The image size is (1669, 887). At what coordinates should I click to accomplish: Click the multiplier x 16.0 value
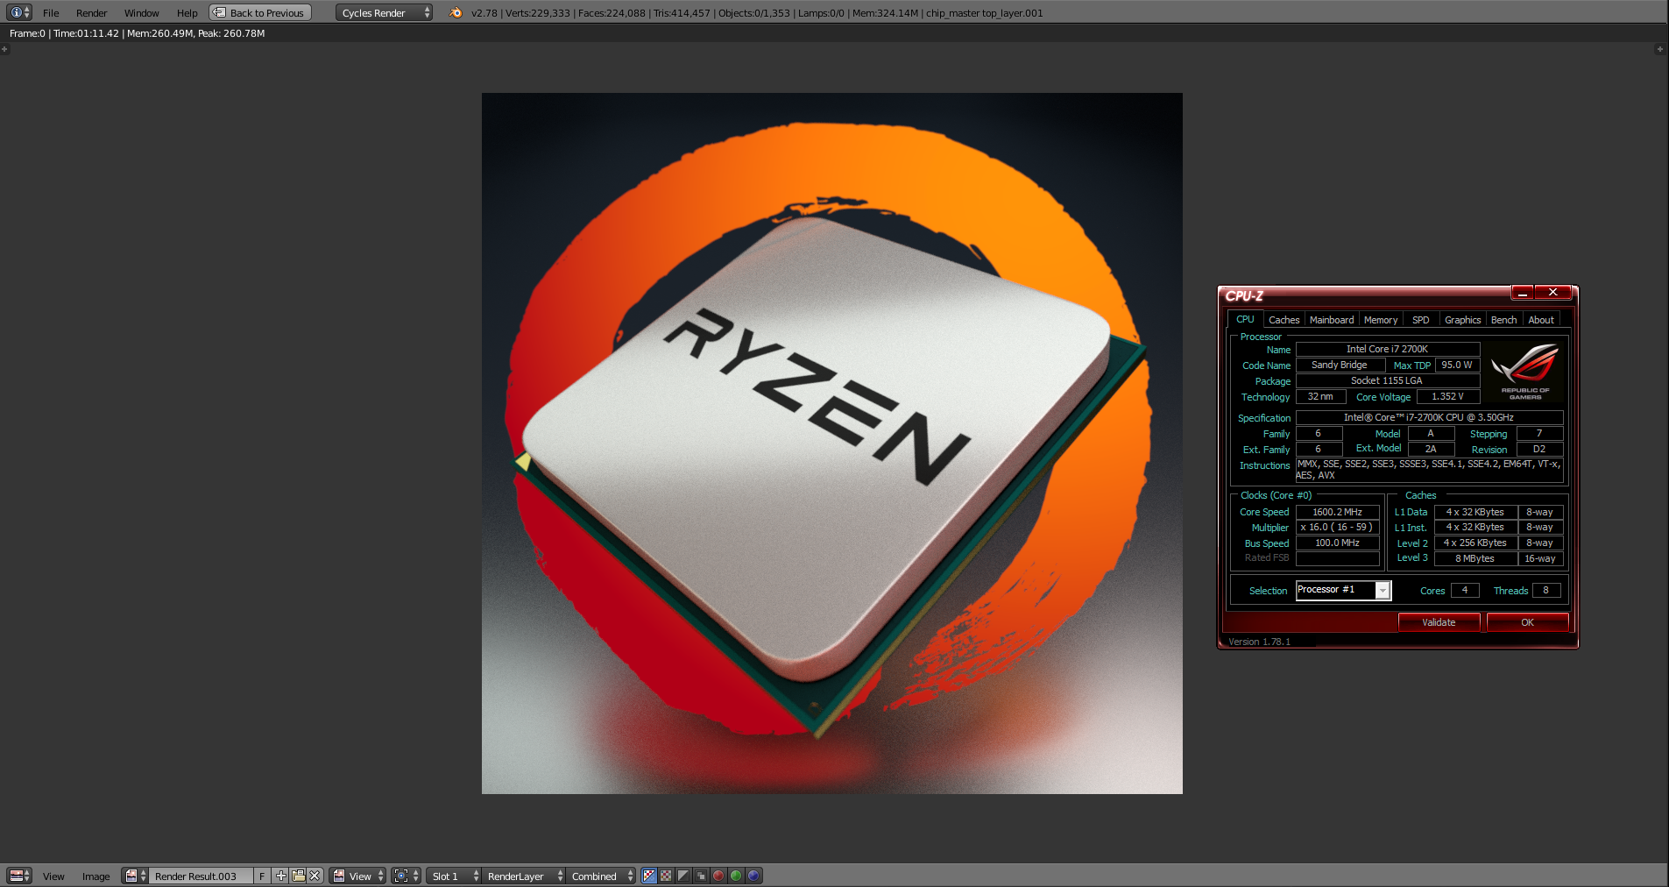(1337, 527)
